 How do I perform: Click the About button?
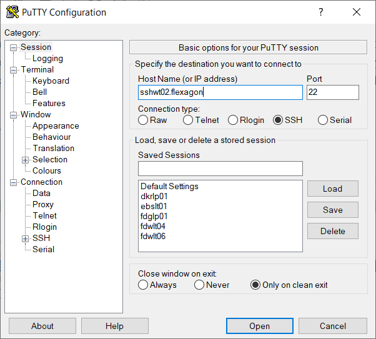42,326
